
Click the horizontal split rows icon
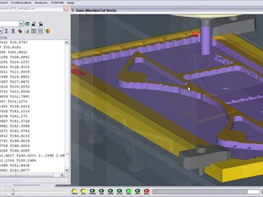41,31
